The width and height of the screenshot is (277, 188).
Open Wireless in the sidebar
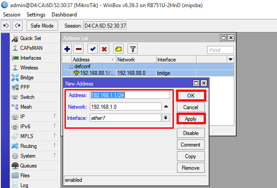click(x=35, y=68)
